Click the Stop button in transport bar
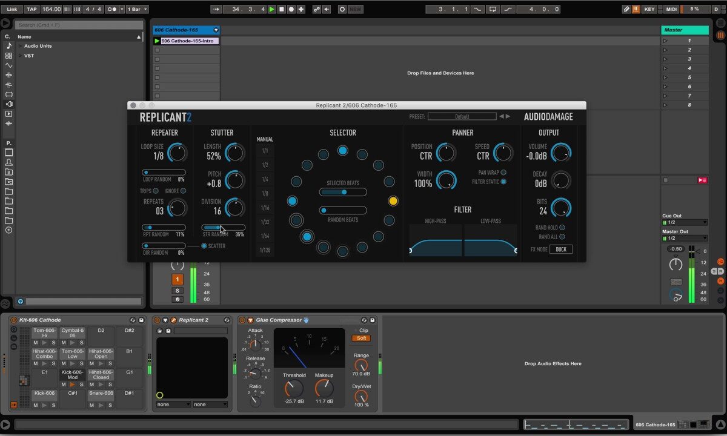 click(281, 9)
